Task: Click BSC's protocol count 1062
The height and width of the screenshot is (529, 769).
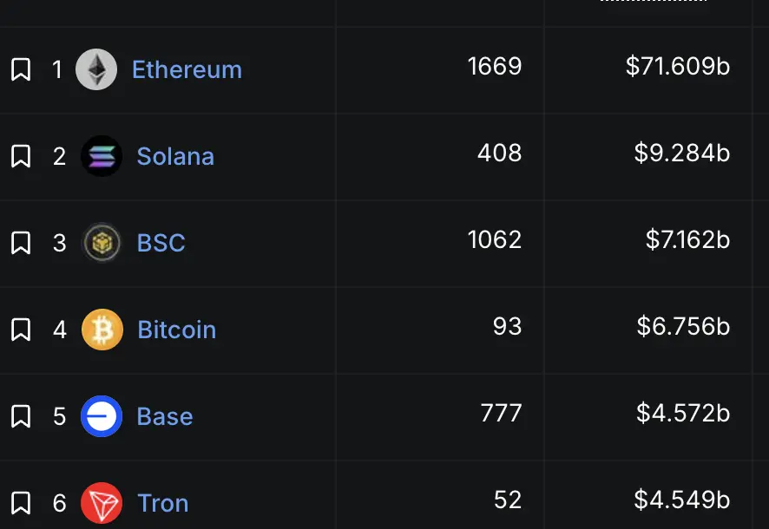Action: [495, 240]
